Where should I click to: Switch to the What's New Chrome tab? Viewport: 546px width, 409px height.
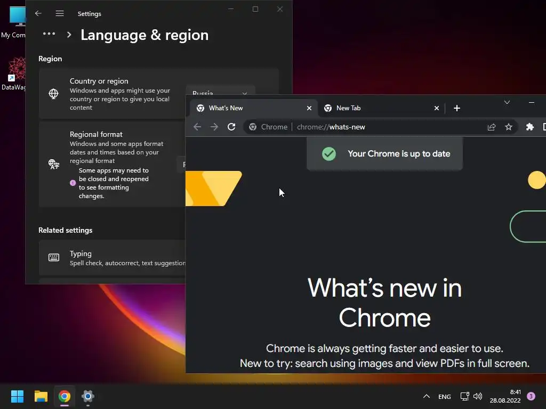[x=254, y=108]
